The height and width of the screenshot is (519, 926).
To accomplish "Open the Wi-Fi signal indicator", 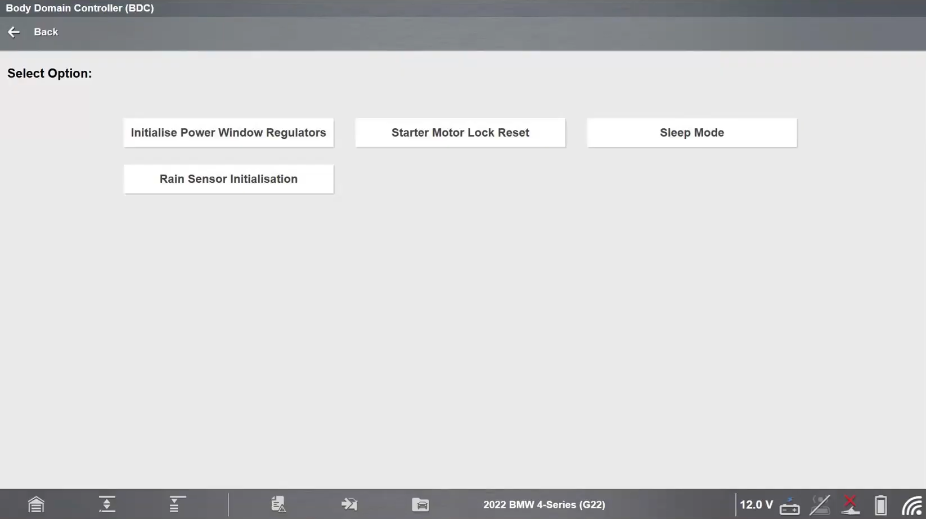I will [912, 506].
